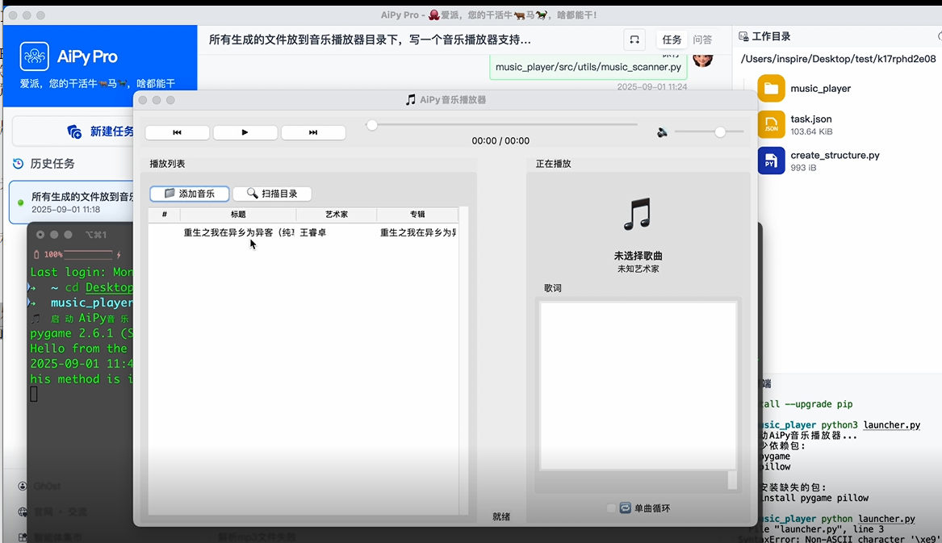Click the 单曲循环 repeat icon
Image resolution: width=942 pixels, height=543 pixels.
tap(626, 508)
